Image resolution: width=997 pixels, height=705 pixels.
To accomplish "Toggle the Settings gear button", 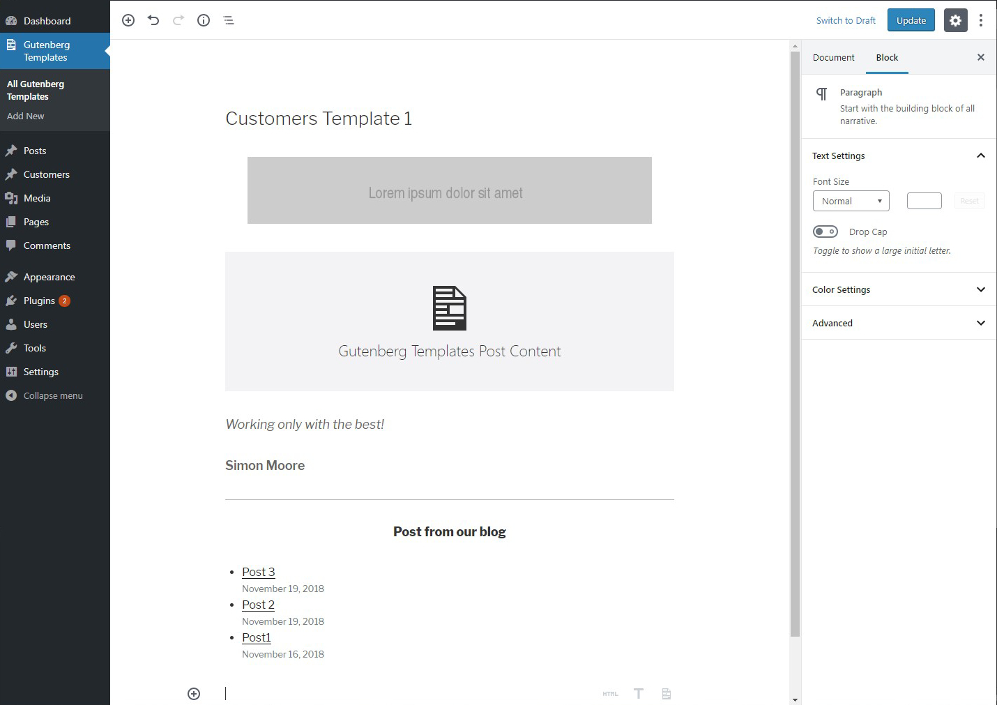I will pos(956,20).
